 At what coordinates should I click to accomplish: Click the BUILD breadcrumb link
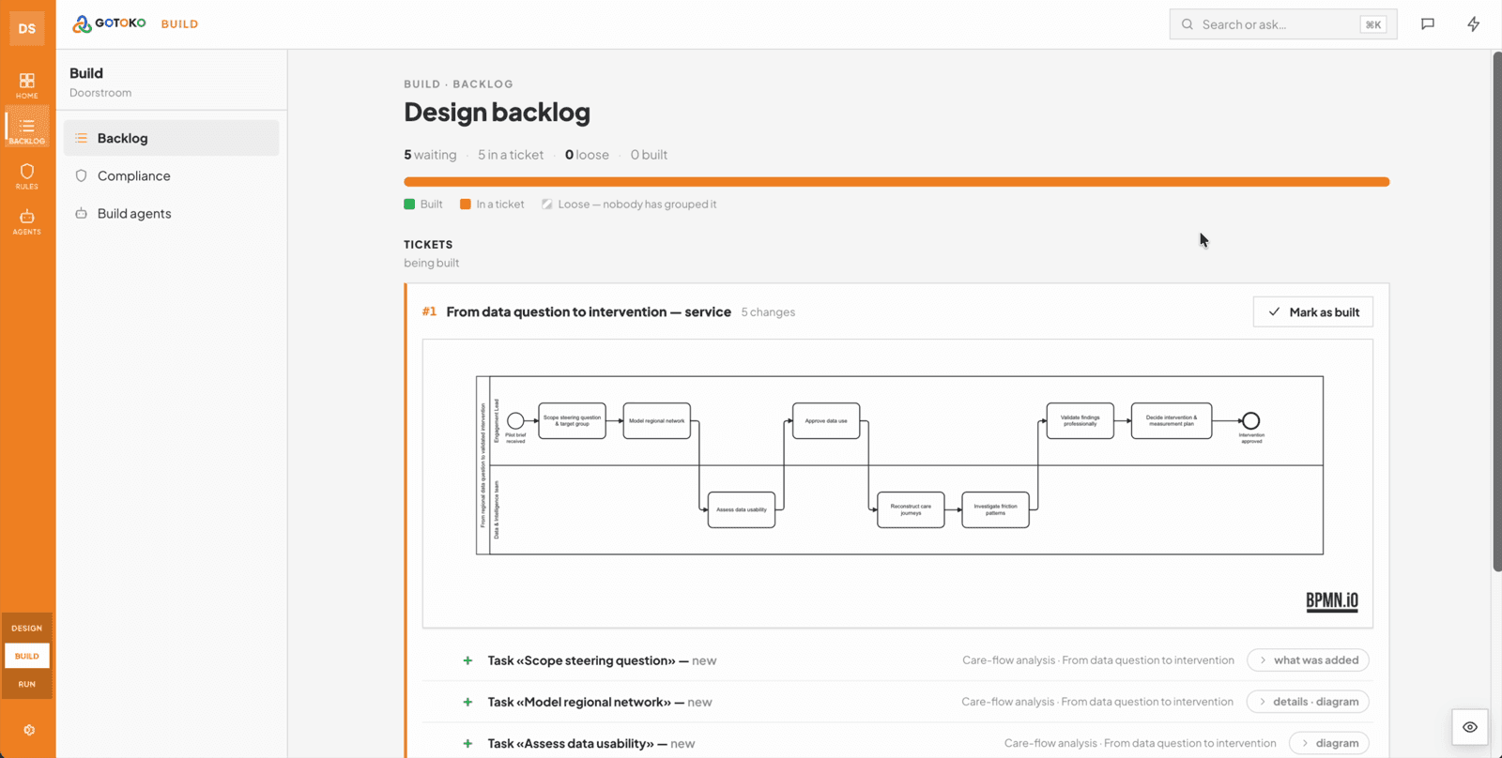(422, 84)
